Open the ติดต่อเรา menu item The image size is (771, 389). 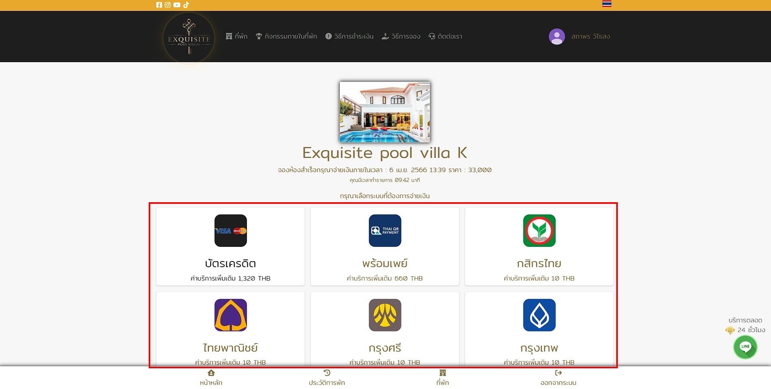[445, 36]
